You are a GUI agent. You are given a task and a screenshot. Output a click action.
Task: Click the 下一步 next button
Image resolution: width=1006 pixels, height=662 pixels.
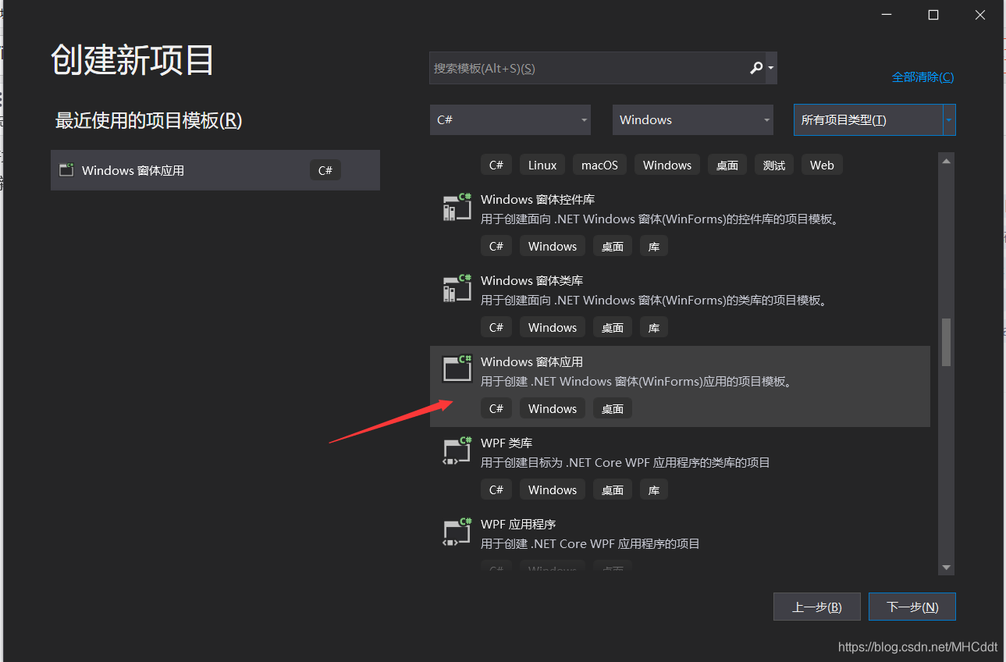click(912, 607)
